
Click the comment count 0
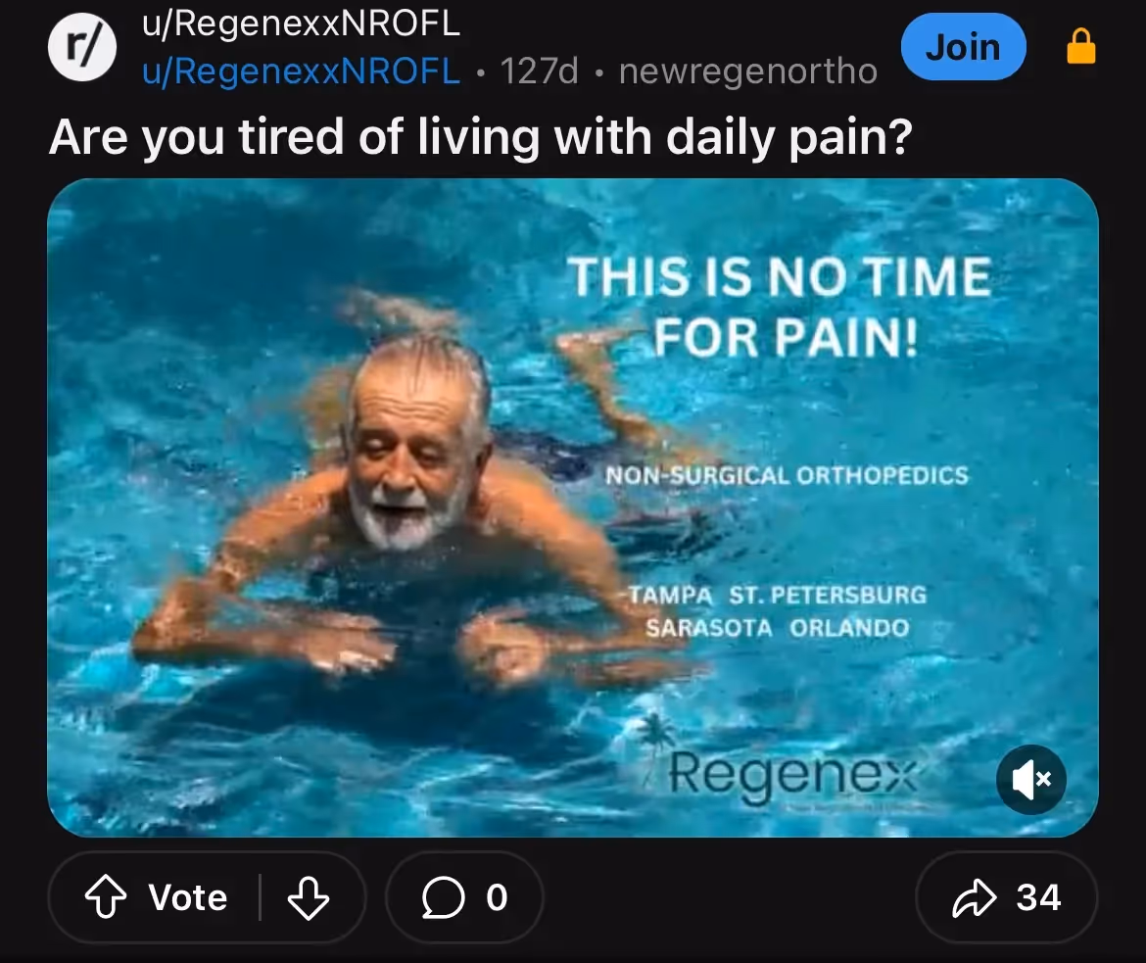click(x=497, y=897)
